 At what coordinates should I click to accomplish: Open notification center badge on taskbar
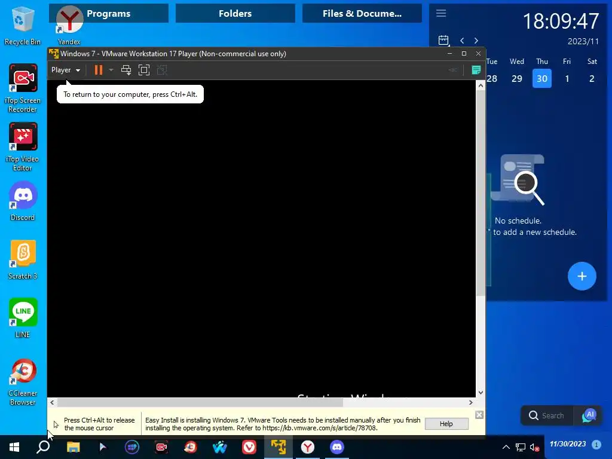[x=596, y=444]
